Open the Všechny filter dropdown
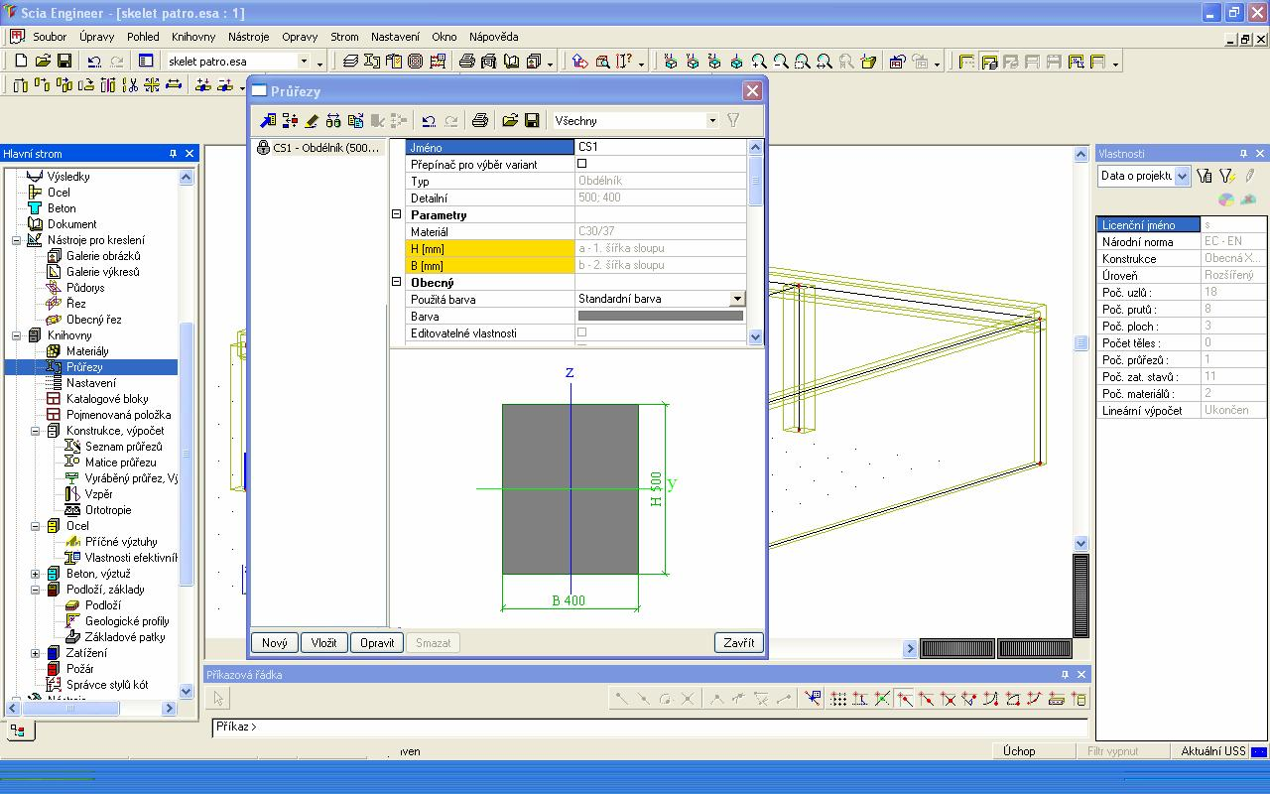Screen dimensions: 1270x794 [712, 120]
